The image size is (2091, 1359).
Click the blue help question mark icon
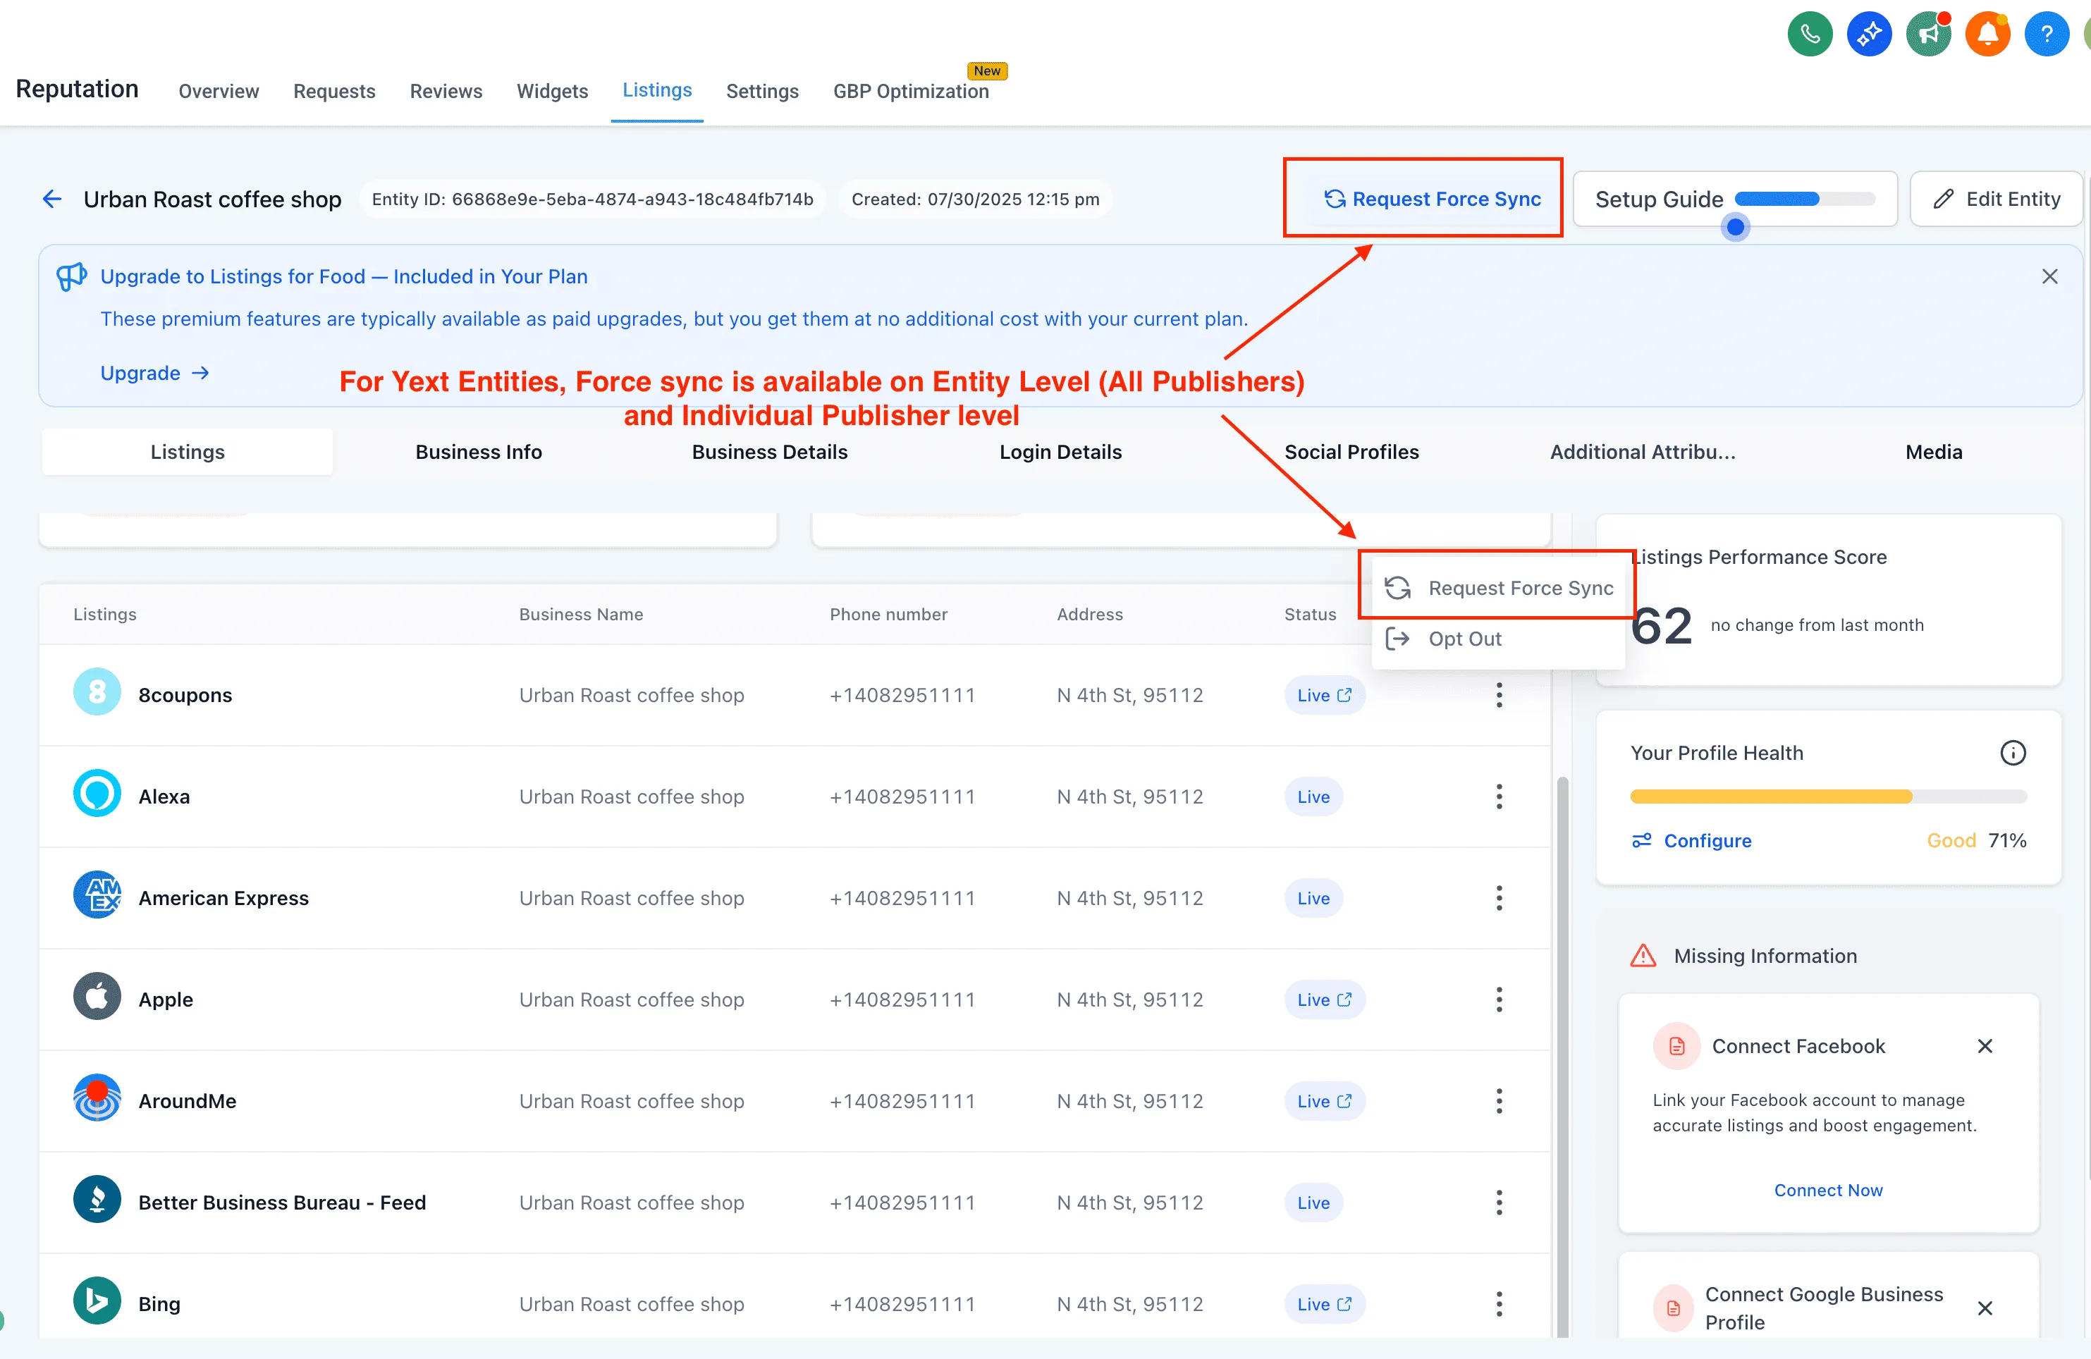coord(2046,35)
